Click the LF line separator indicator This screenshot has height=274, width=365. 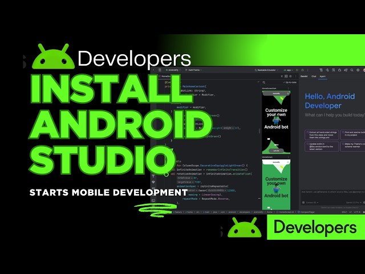[350, 212]
